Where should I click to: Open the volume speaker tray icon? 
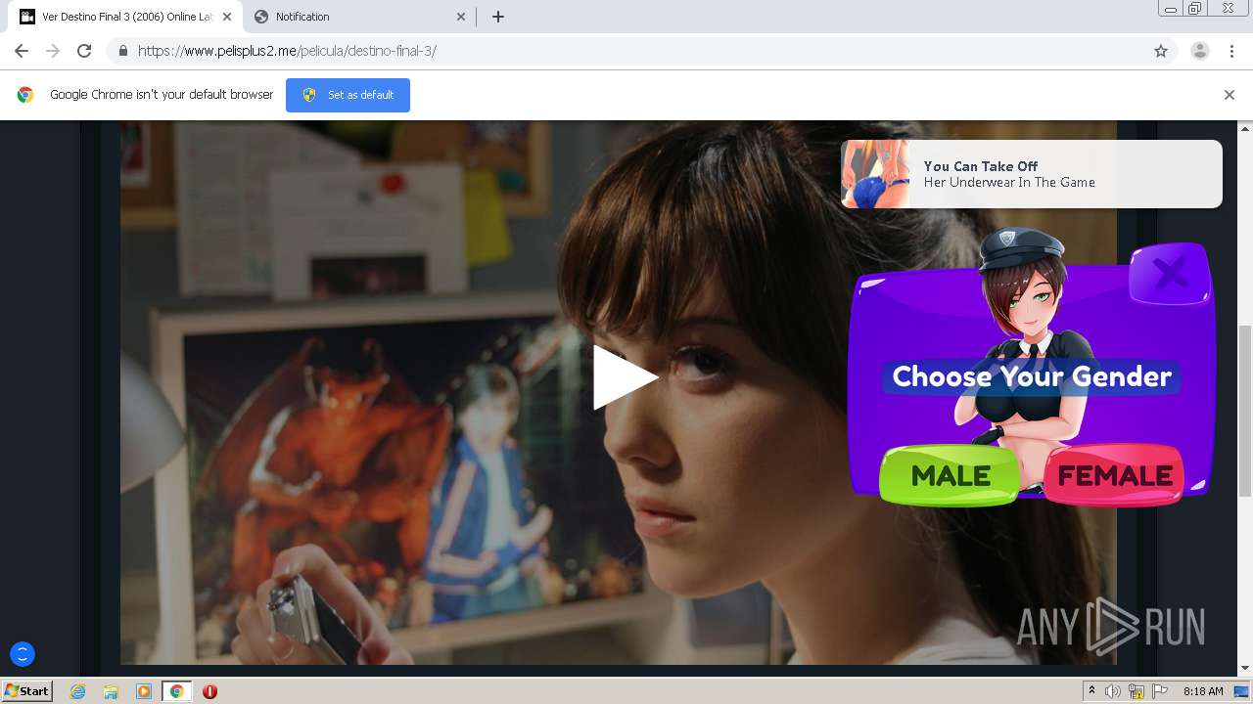coord(1112,691)
